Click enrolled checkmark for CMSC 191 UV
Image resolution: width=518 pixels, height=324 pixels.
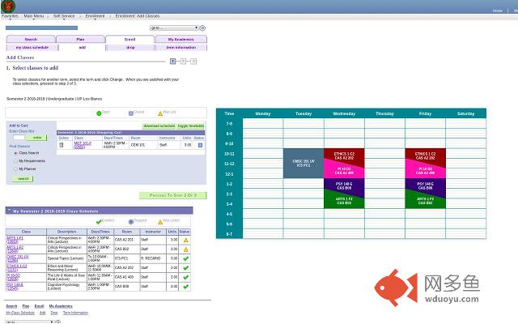[x=185, y=258]
